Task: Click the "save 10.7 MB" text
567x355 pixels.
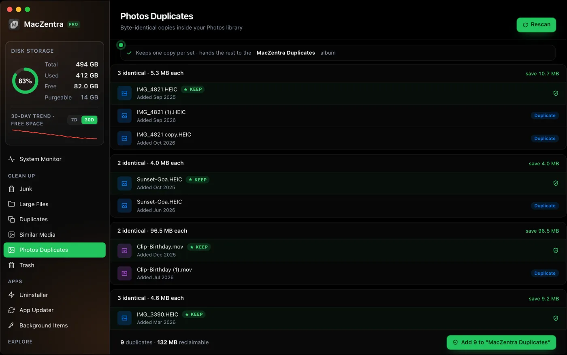Action: (542, 74)
